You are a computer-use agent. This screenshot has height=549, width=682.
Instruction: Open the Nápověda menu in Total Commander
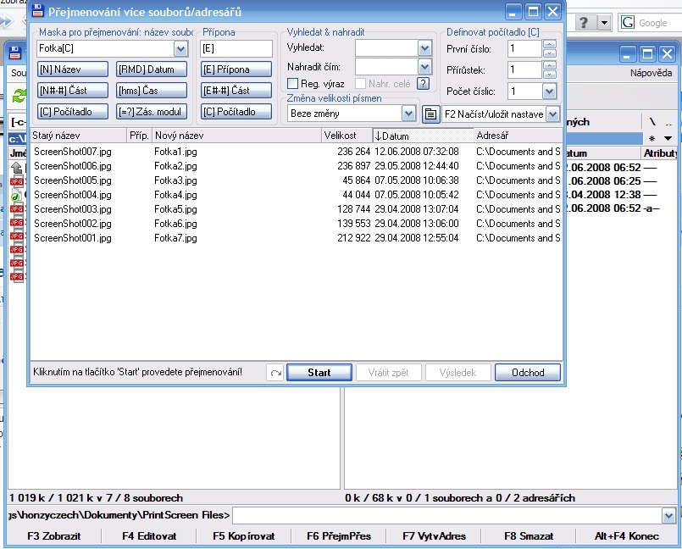click(651, 73)
